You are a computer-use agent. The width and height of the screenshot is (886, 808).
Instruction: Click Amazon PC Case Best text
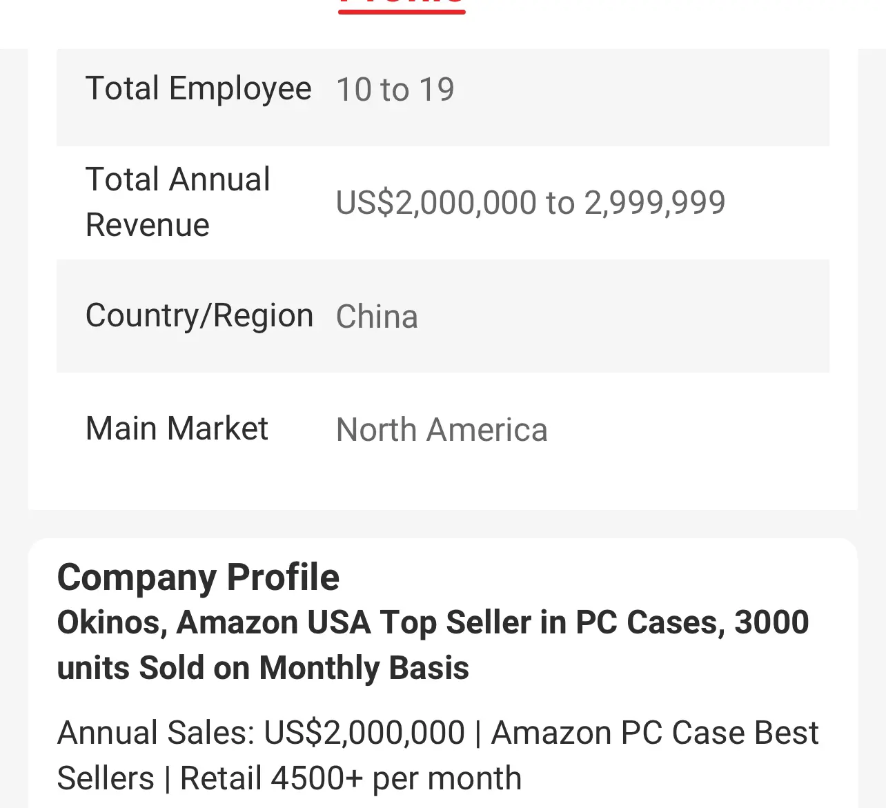pyautogui.click(x=655, y=733)
